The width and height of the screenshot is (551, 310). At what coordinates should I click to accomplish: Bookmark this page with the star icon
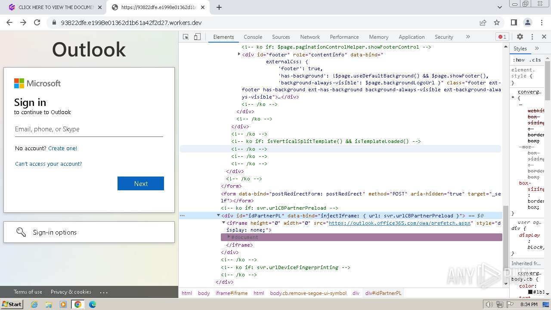pyautogui.click(x=497, y=22)
